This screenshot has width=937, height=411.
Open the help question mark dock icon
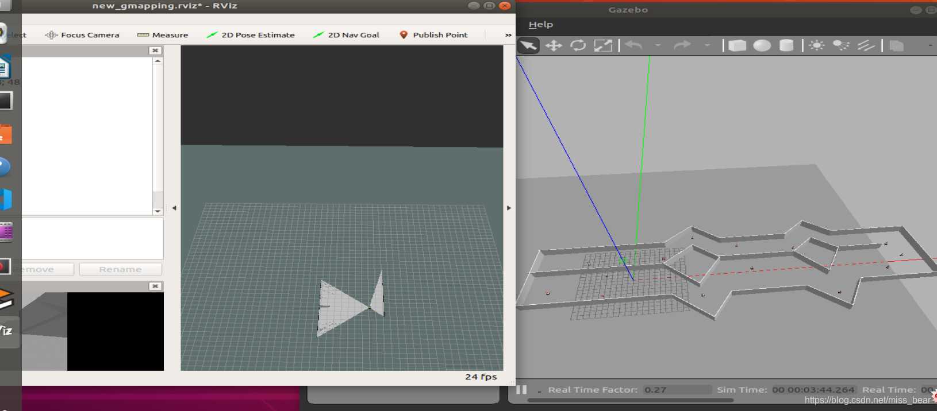[x=5, y=167]
